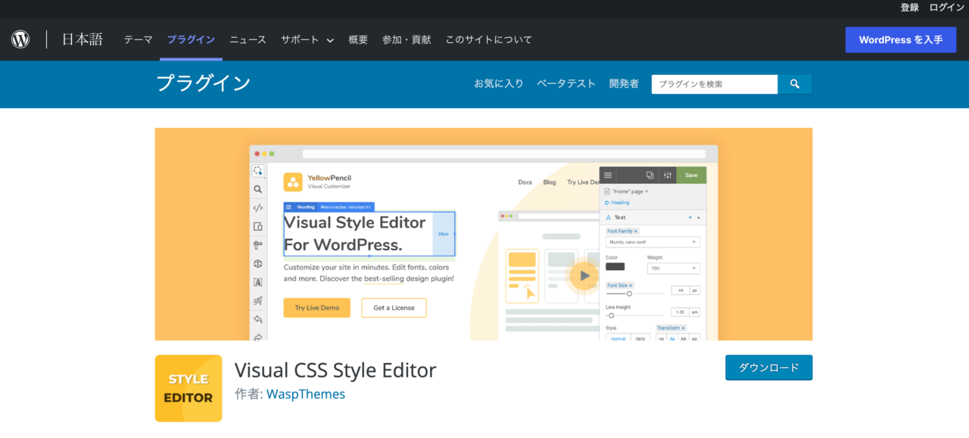Remove the Transform property tag

683,328
